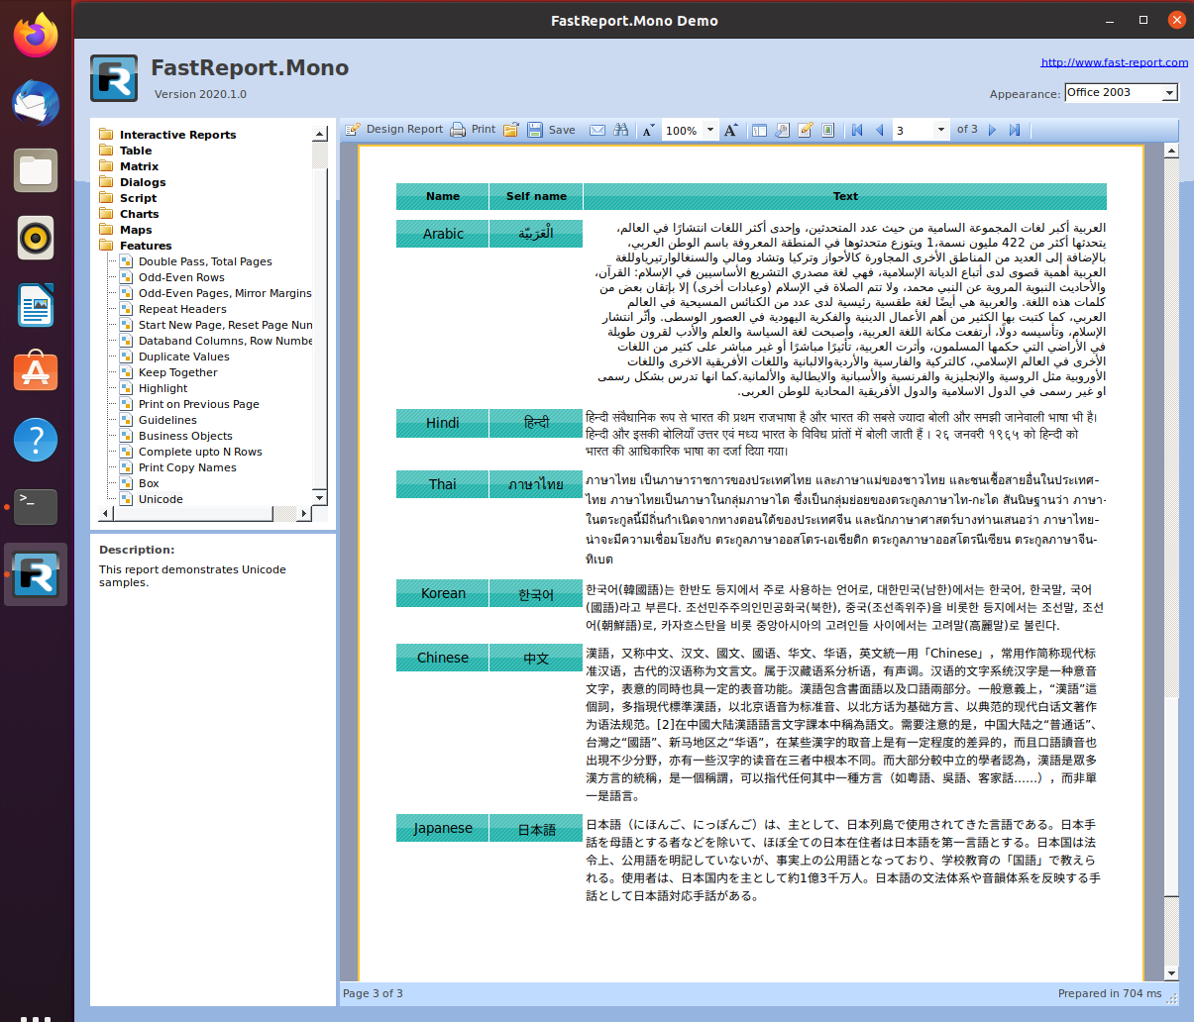
Task: Open Files manager from the dock
Action: coord(36,170)
